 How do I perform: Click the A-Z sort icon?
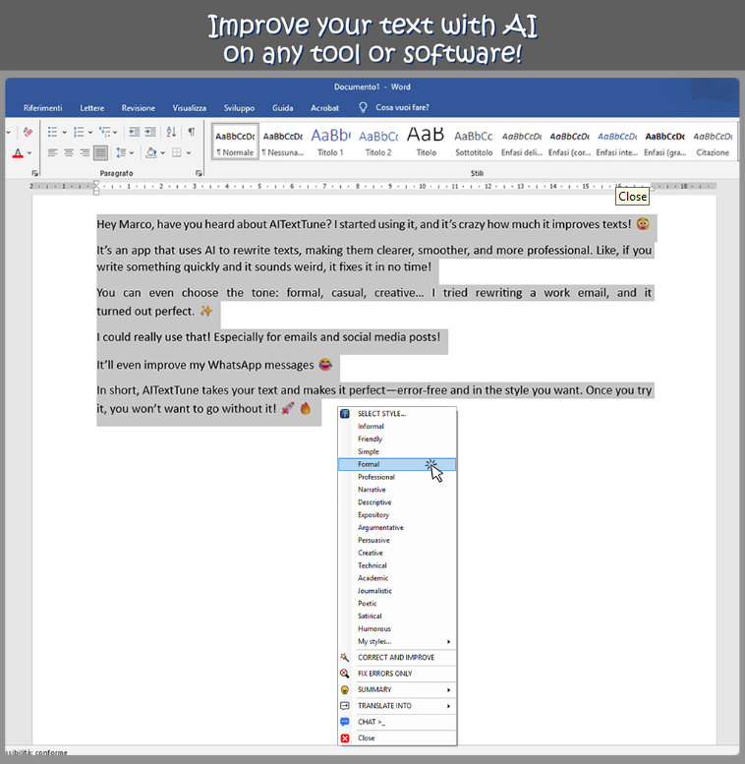pos(171,132)
